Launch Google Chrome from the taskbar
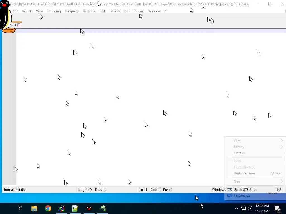This screenshot has width=286, height=214. [x=48, y=208]
